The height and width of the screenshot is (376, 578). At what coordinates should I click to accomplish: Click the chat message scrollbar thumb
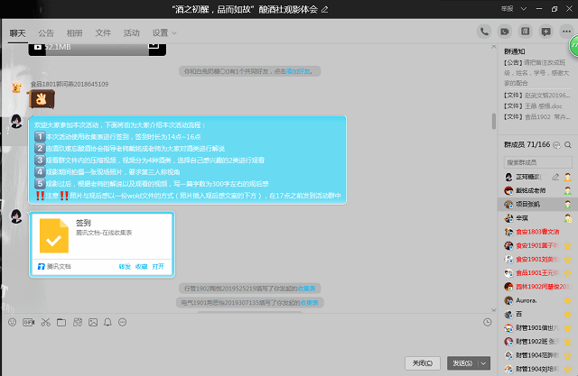(x=494, y=121)
